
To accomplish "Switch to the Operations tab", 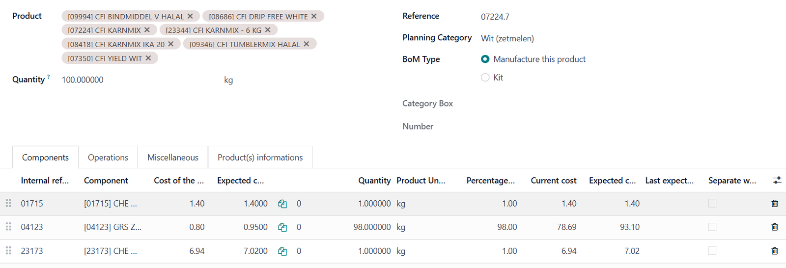I will coord(108,158).
